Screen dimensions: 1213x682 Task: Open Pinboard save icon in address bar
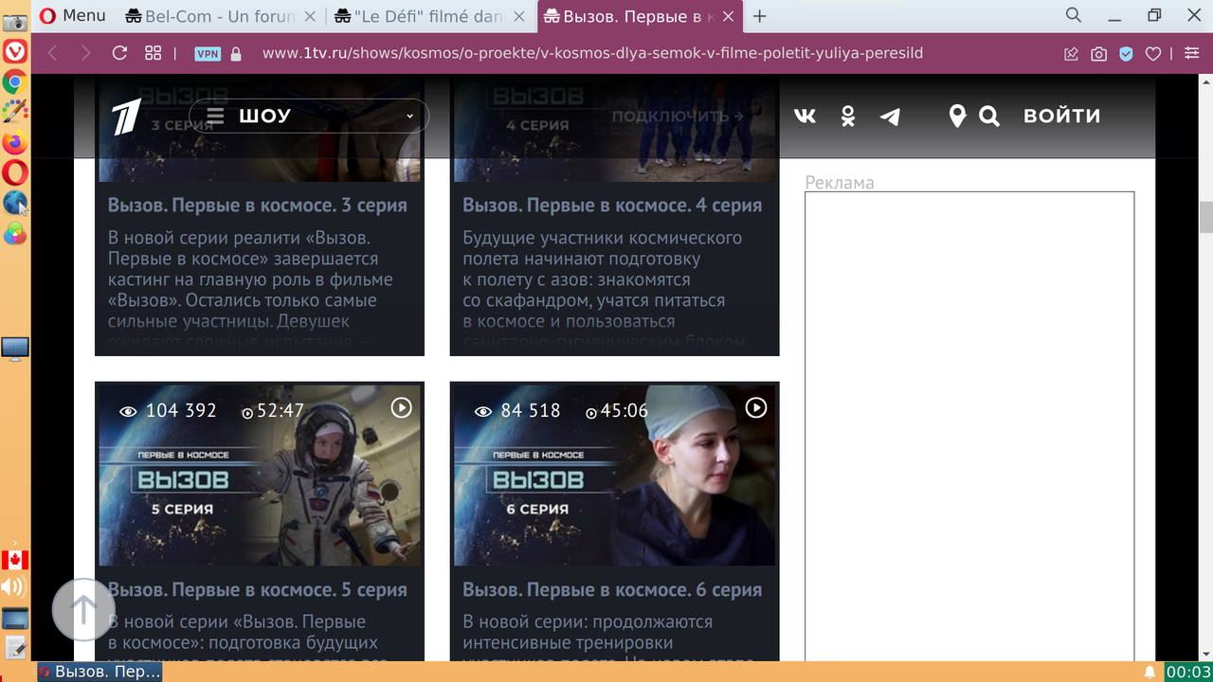pyautogui.click(x=1072, y=54)
